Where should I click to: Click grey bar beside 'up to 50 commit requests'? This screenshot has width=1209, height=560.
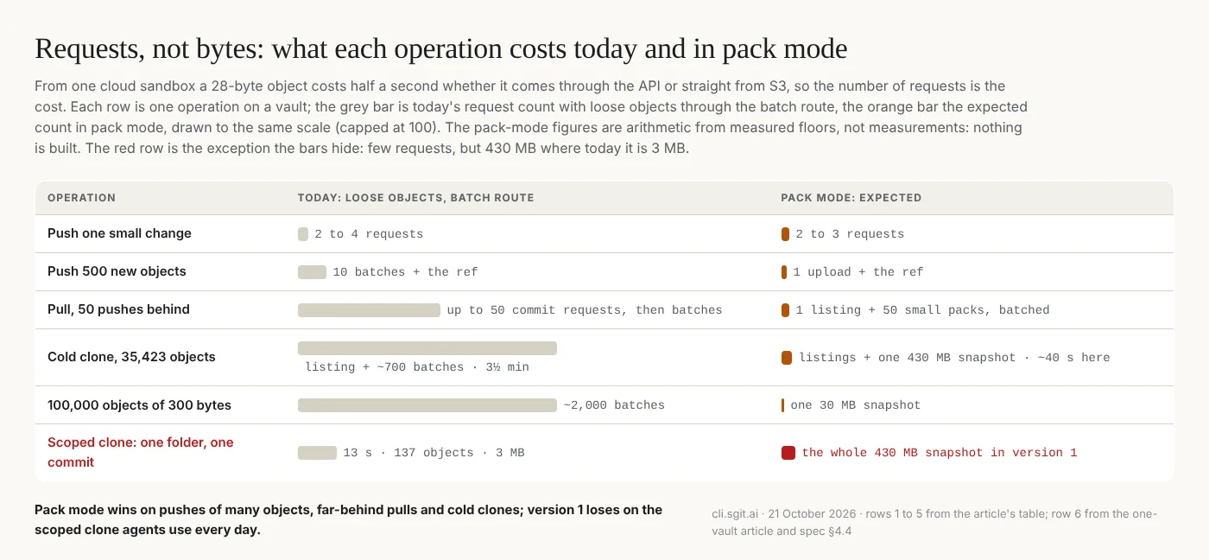[x=369, y=310]
